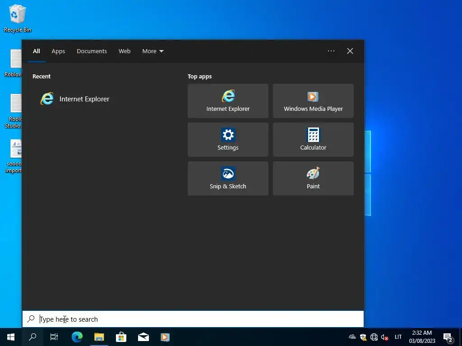Screen dimensions: 462x346
Task: Launch Internet Explorer tile in Top apps
Action: pos(228,101)
